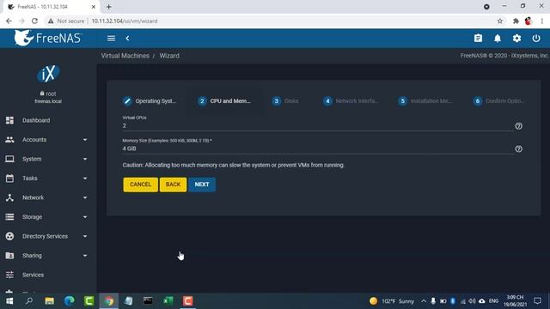The width and height of the screenshot is (550, 309).
Task: Open the Task Manager clipboard icon
Action: 478,38
